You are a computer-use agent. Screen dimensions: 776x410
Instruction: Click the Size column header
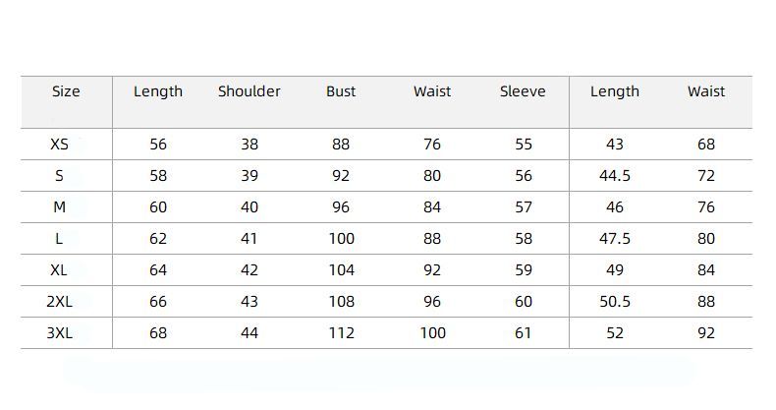[x=66, y=91]
